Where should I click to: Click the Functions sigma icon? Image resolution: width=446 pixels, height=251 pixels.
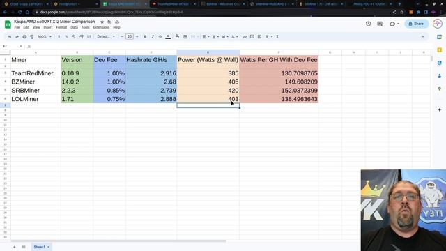point(277,37)
